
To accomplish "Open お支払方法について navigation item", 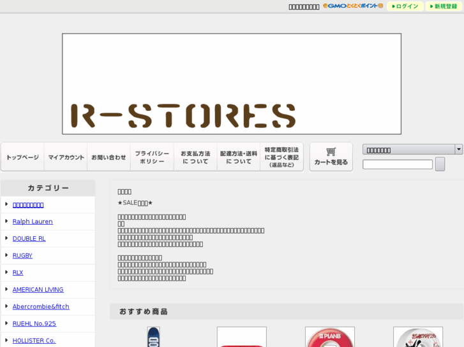I will click(x=195, y=157).
